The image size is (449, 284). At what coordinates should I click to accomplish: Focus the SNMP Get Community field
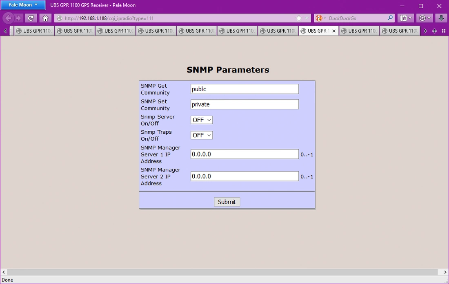click(245, 89)
